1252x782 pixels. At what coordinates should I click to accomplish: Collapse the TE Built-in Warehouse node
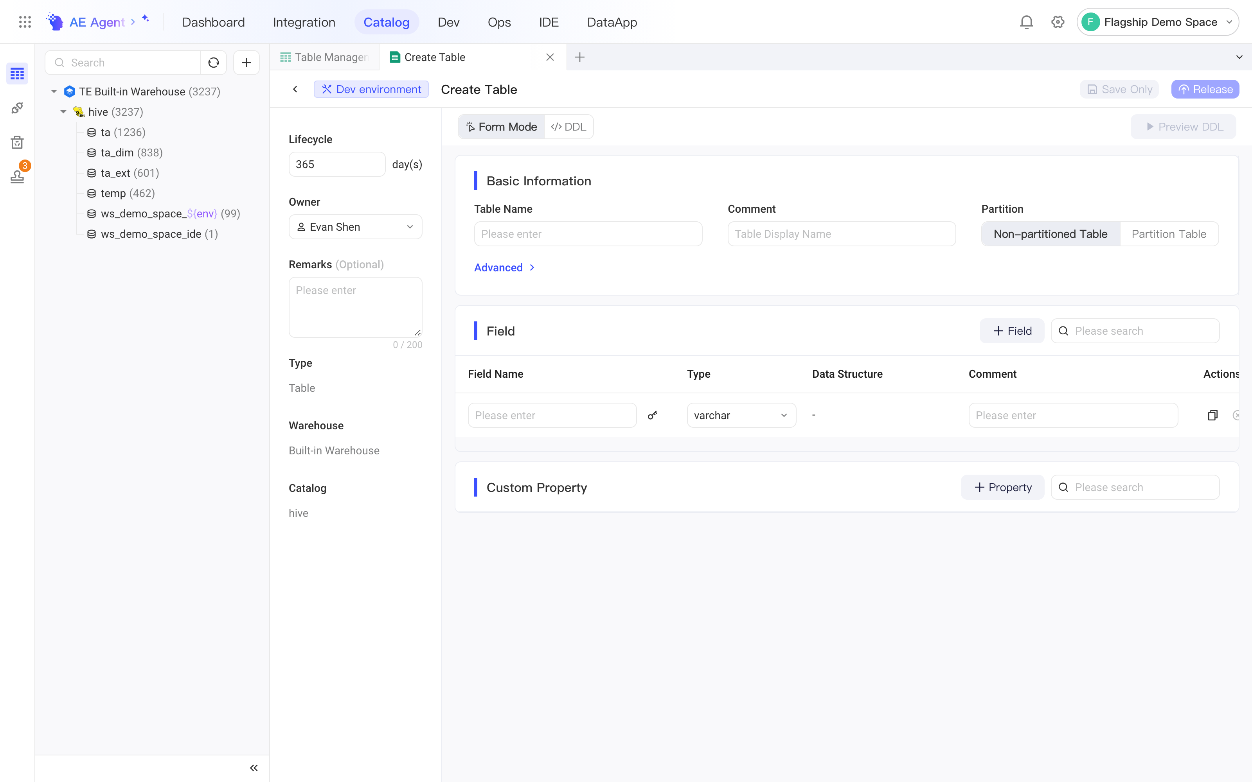tap(54, 91)
